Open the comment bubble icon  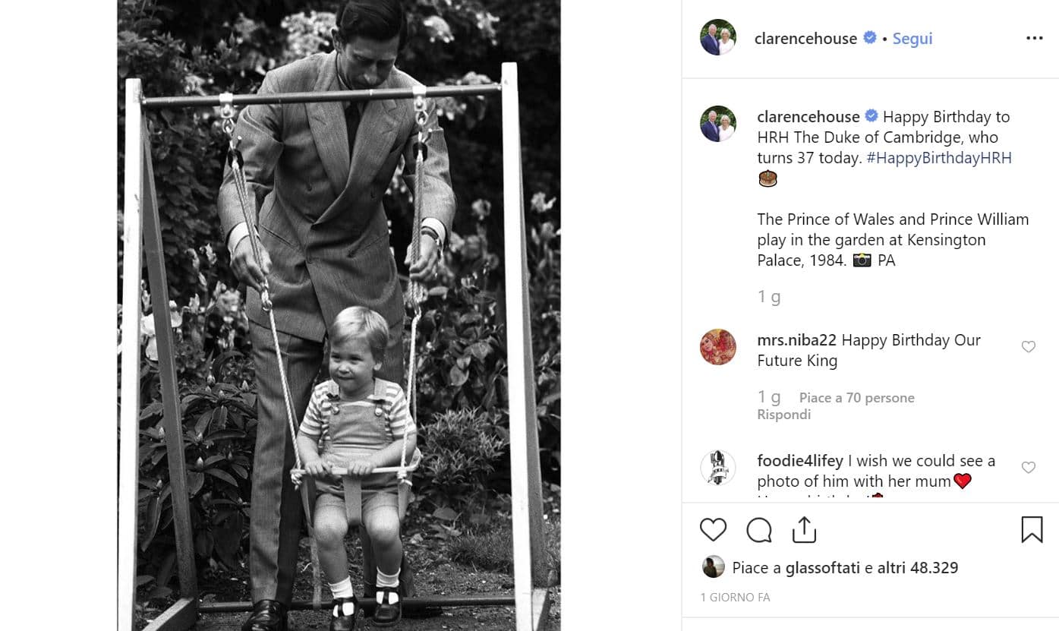click(x=759, y=530)
